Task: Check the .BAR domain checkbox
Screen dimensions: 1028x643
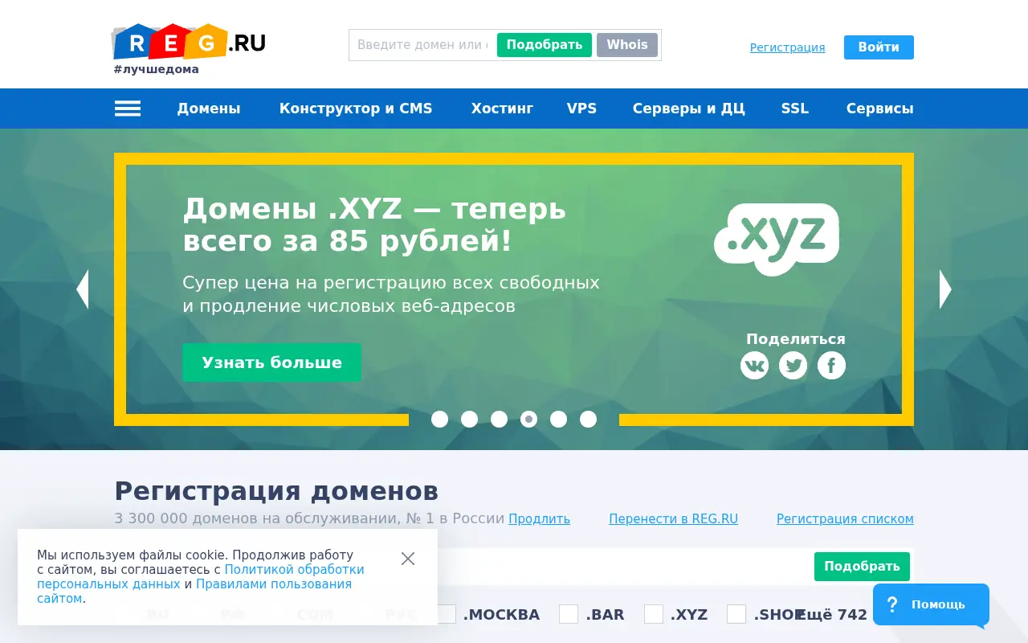Action: 569,614
